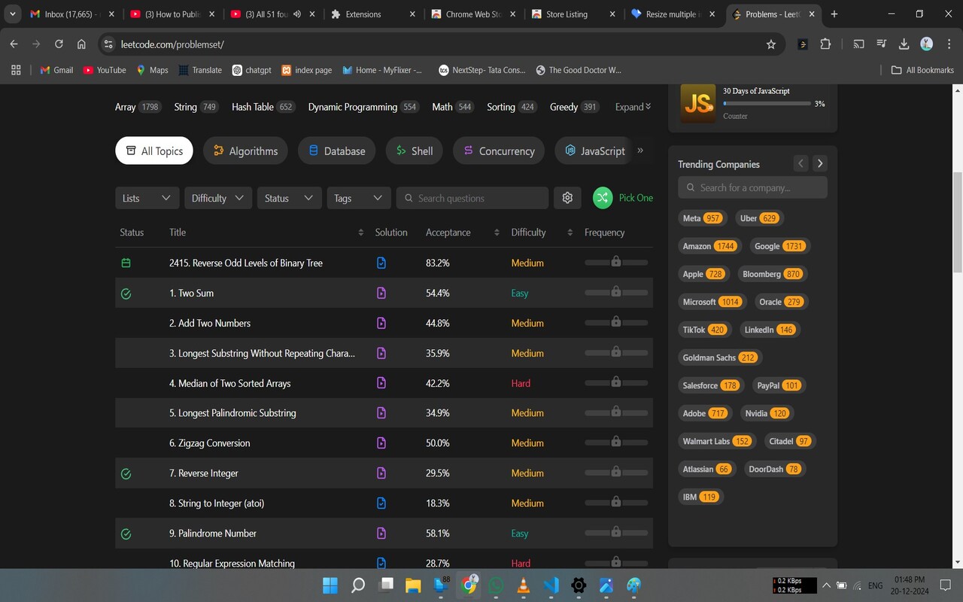Open the Difficulty filter dropdown
Screen dimensions: 963x602
click(x=217, y=197)
